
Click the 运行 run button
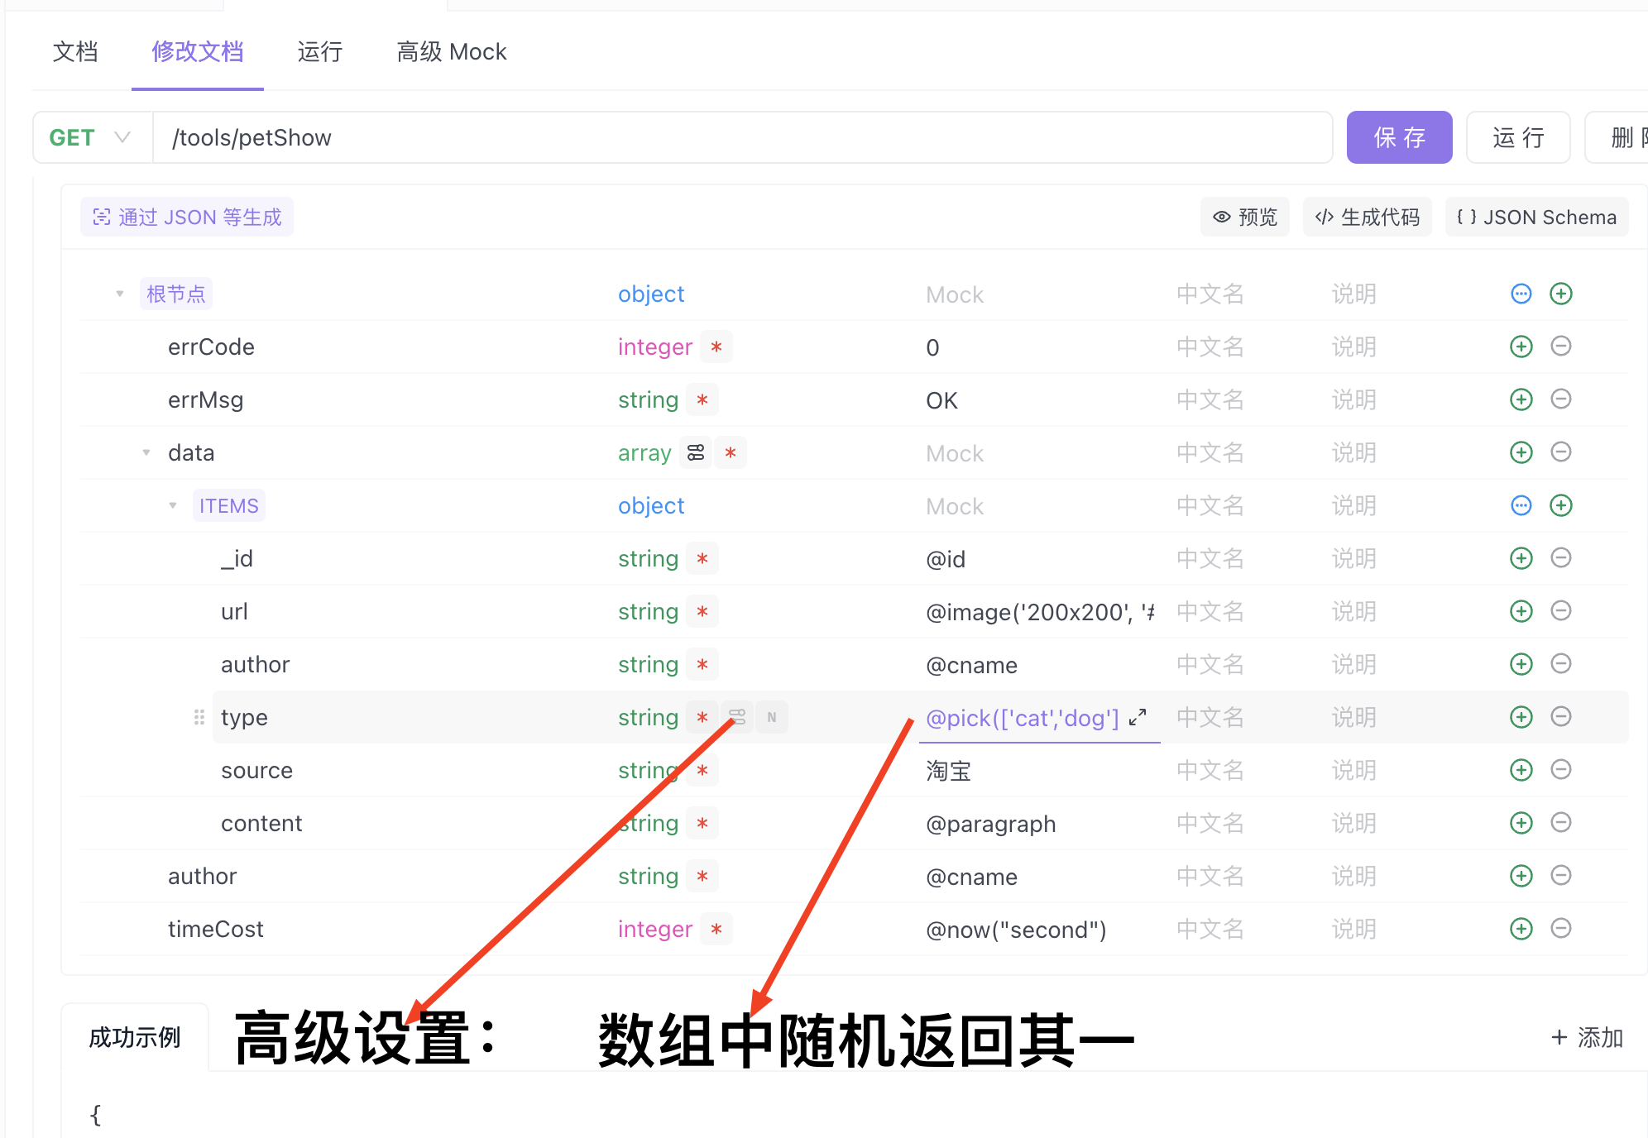pos(1518,137)
